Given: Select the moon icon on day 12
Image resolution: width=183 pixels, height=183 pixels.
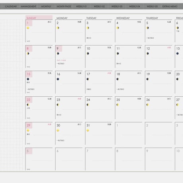Looking at the screenshot, I should tap(148, 53).
